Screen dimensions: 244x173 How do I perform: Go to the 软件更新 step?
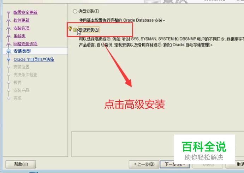tap(22, 20)
